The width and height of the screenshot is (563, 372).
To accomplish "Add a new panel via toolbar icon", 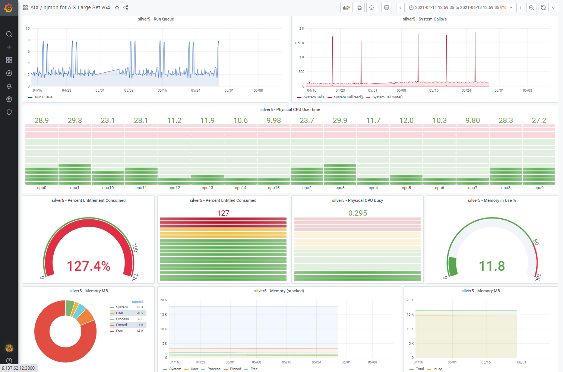I will [x=347, y=7].
